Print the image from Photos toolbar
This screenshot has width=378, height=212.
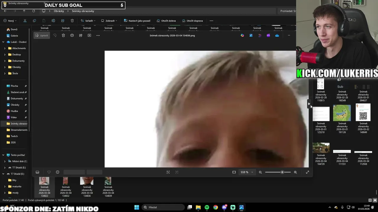(x=72, y=35)
